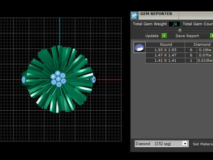Image resolution: width=213 pixels, height=160 pixels.
Task: Select the 1.41 X 1.41 size cell
Action: (x=165, y=60)
